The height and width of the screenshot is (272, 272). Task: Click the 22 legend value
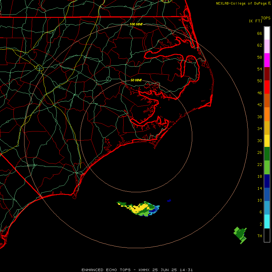(260, 165)
